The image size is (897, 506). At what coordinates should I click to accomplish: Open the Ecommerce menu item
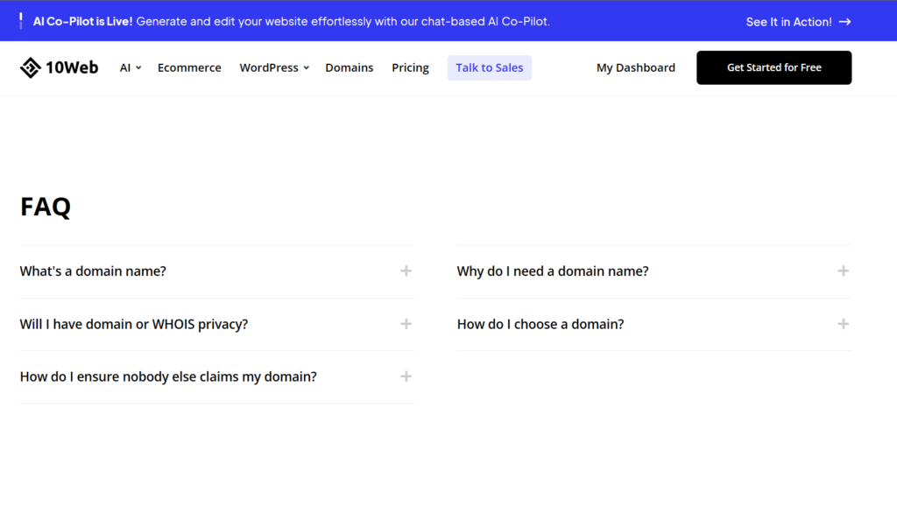[189, 67]
